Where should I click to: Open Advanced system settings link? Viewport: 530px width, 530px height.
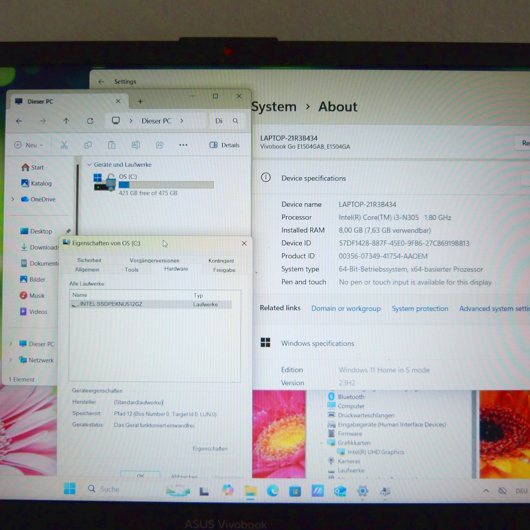tap(495, 308)
